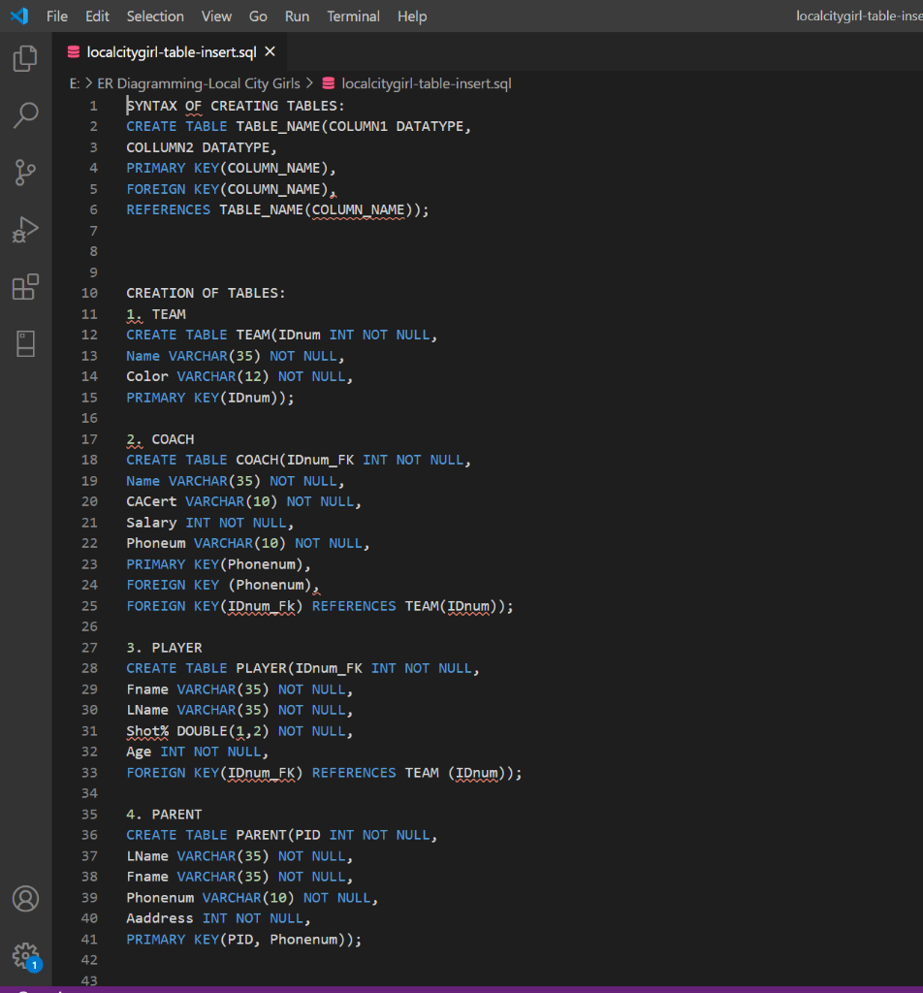
Task: Click the Run and Debug icon
Action: point(25,230)
